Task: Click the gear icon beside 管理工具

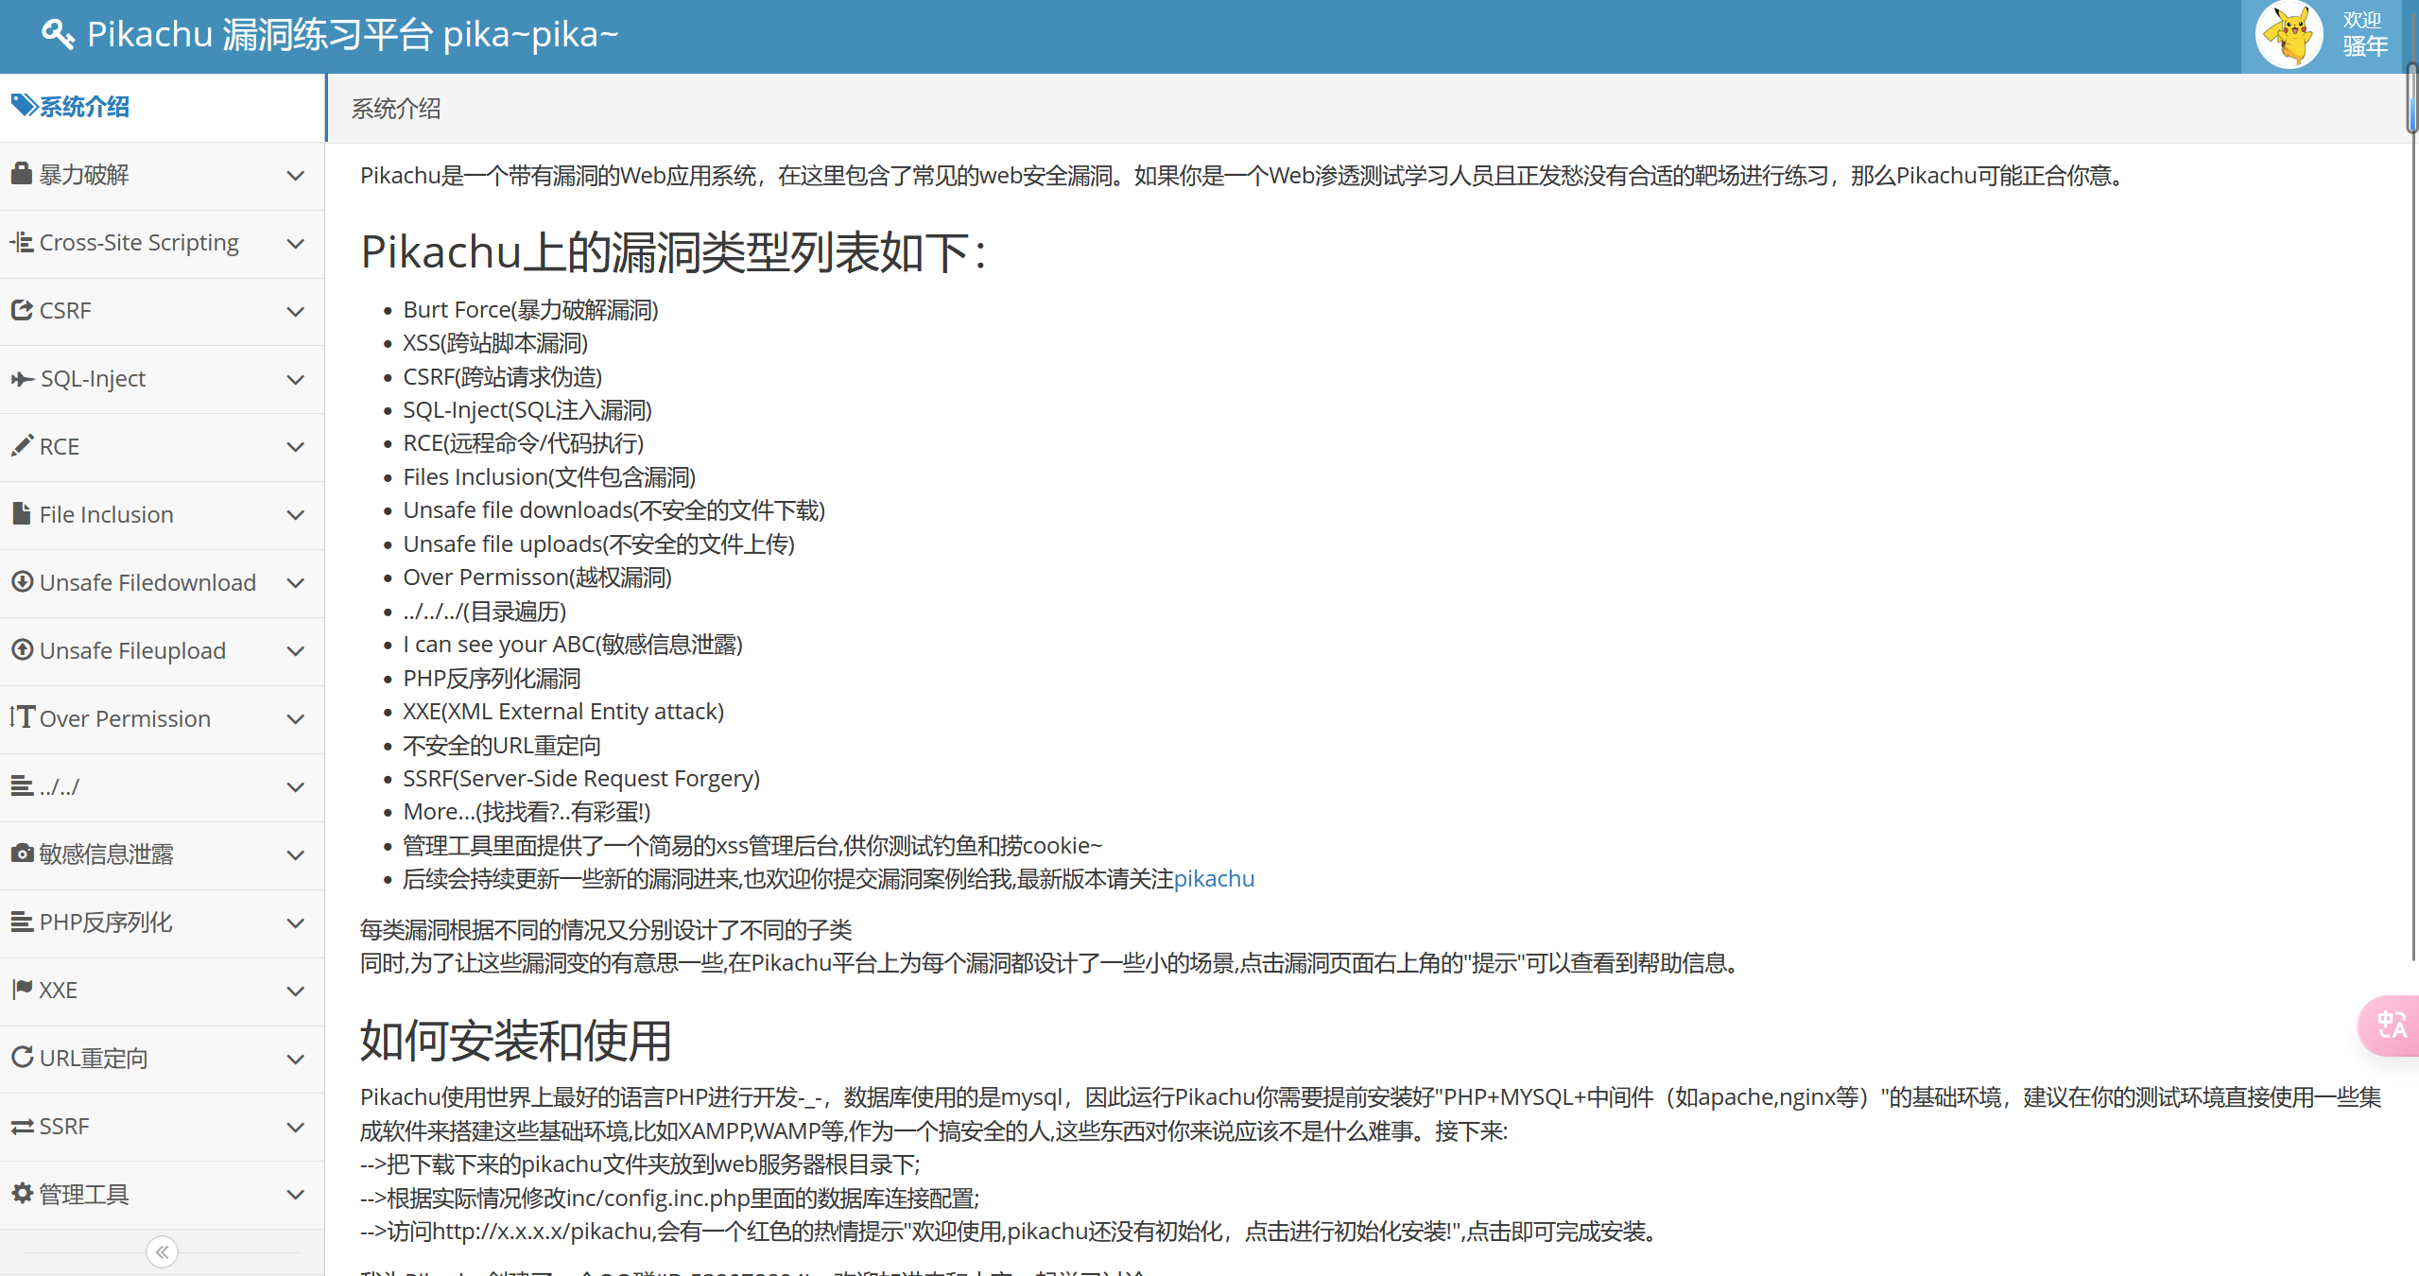Action: click(x=22, y=1193)
